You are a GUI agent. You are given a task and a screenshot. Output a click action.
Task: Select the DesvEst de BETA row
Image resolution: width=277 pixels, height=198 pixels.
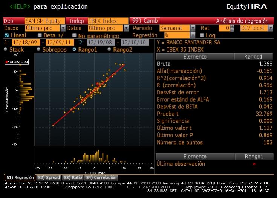(214, 107)
